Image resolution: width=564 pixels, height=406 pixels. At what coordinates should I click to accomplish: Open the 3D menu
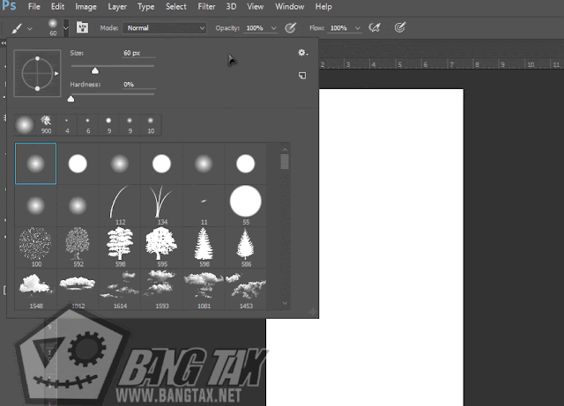point(231,7)
